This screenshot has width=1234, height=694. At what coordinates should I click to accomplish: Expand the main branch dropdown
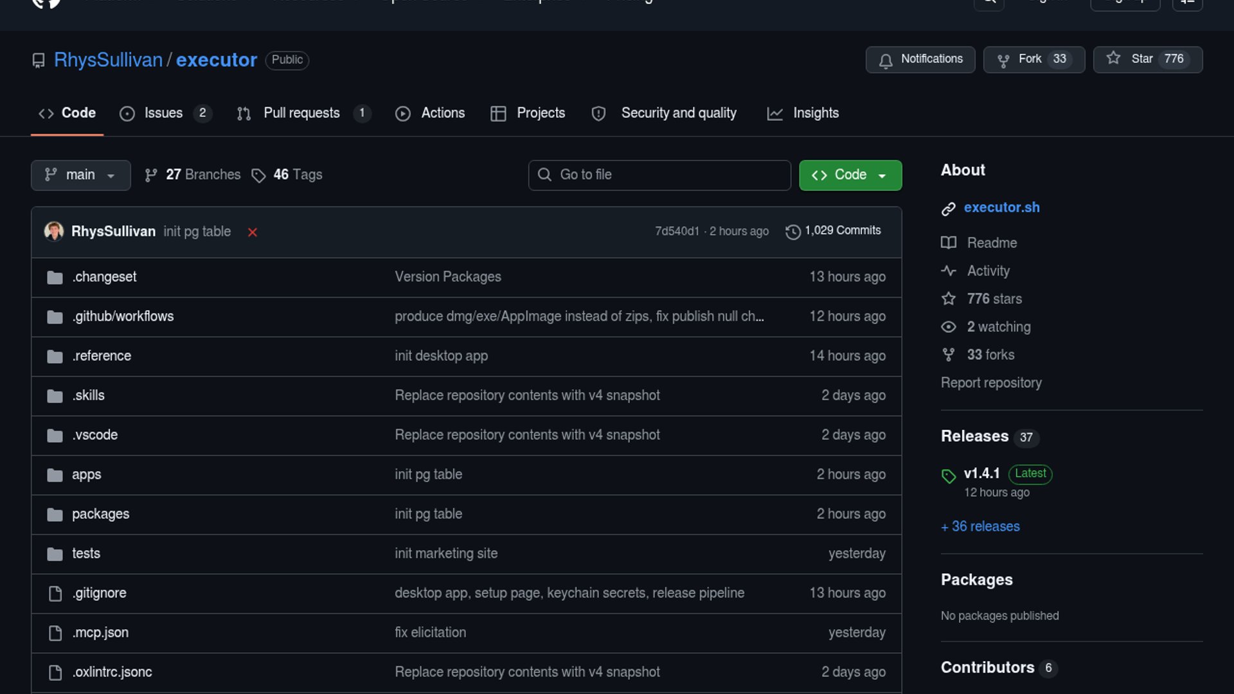(80, 175)
